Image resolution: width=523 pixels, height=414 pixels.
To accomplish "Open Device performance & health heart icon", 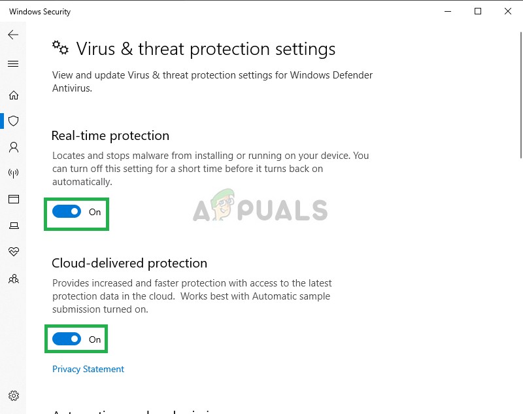I will click(x=13, y=252).
